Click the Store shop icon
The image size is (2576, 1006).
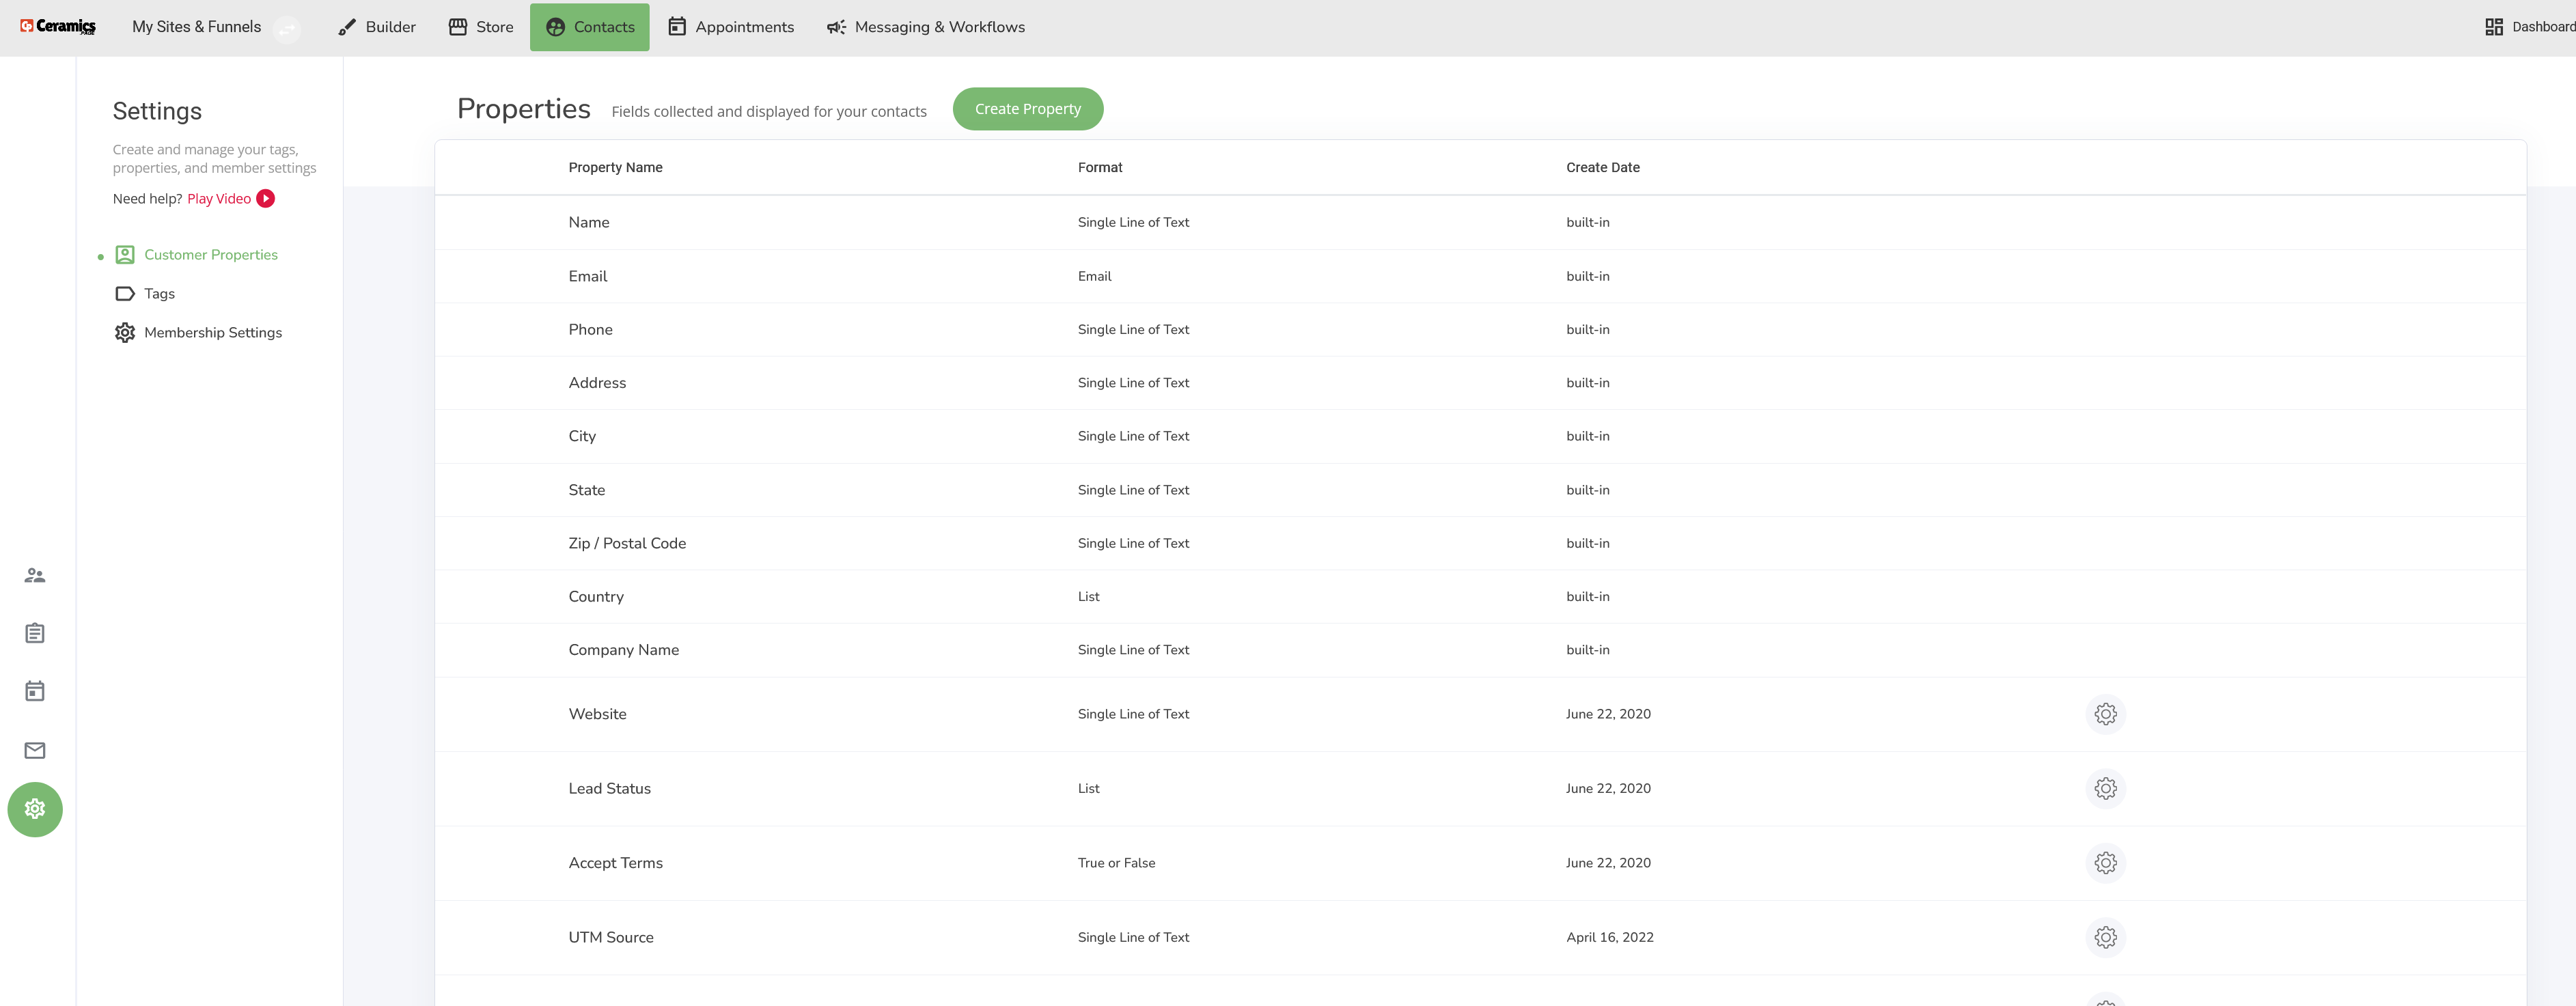tap(458, 27)
